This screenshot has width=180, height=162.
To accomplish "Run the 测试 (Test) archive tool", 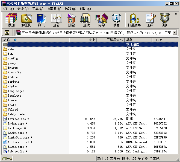I will [41, 20].
